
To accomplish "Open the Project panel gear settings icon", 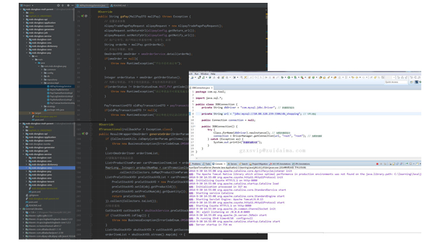I will [68, 5].
